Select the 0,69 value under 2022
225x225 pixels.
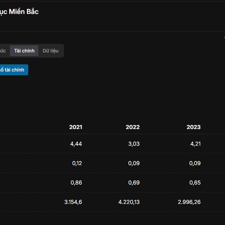pyautogui.click(x=133, y=183)
